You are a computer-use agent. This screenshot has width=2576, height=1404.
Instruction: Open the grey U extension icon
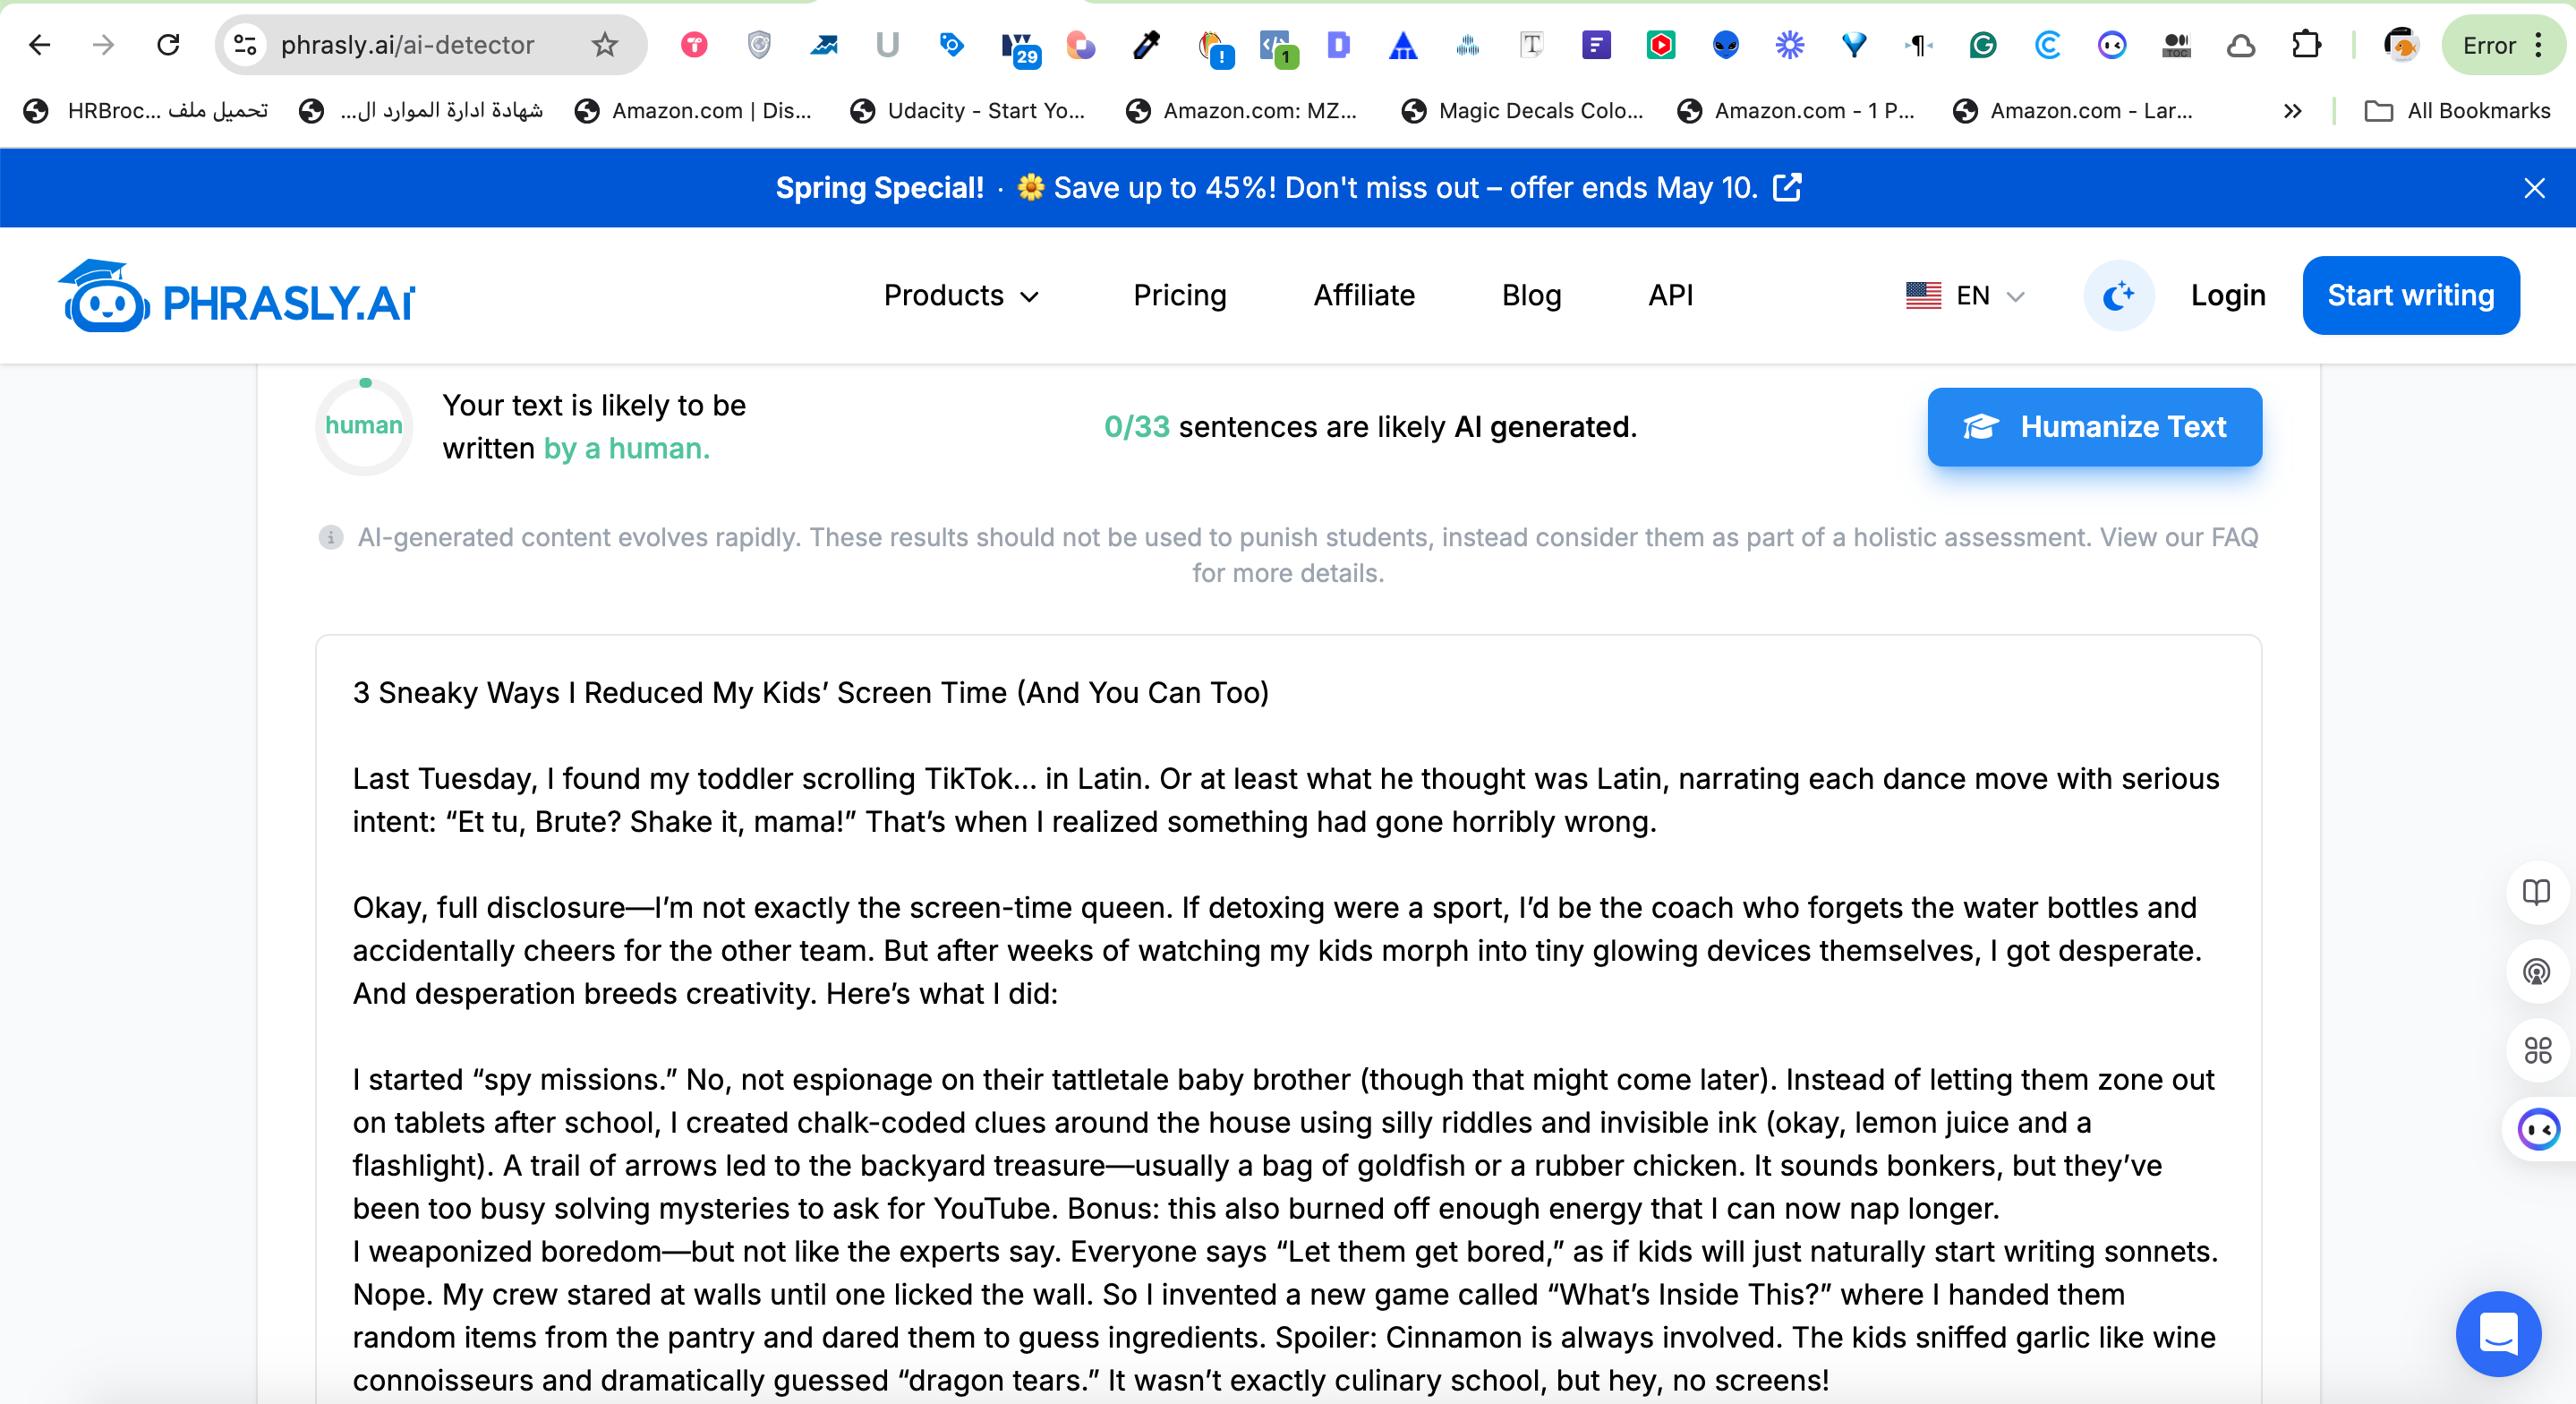click(x=887, y=45)
